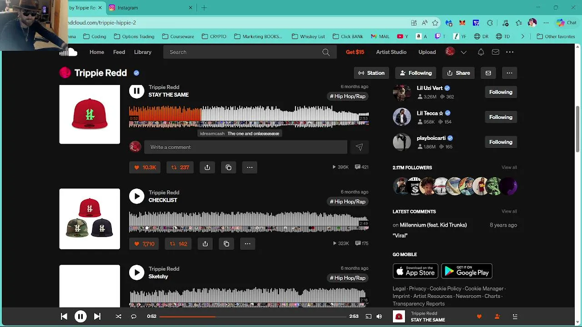The width and height of the screenshot is (582, 327).
Task: Open the Feed menu item
Action: 119,52
